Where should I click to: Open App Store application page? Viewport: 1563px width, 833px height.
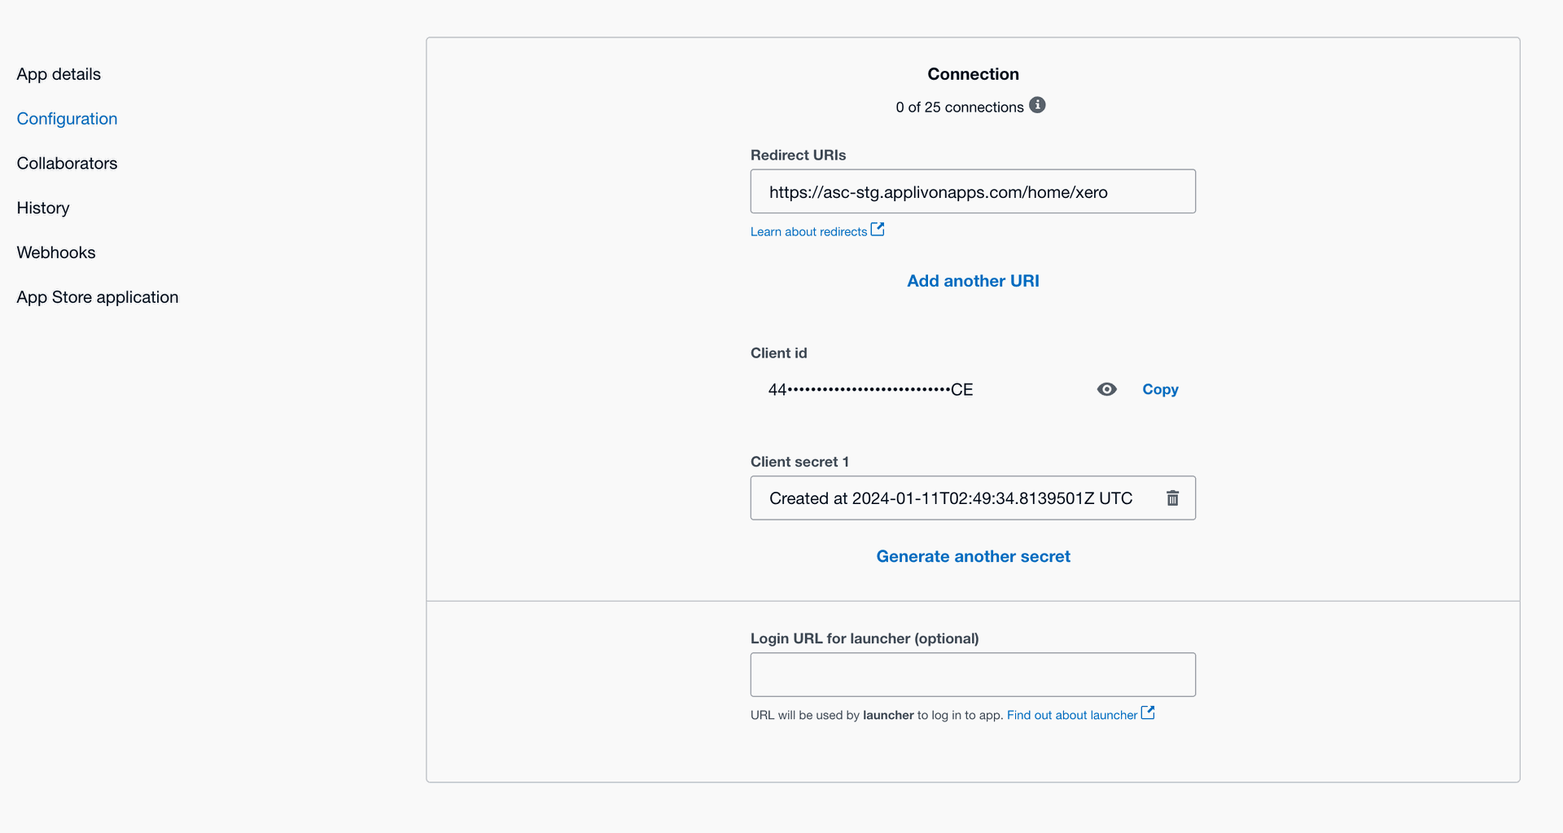[x=98, y=298]
